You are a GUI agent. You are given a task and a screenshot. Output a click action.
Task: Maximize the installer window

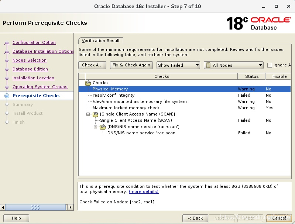point(276,6)
